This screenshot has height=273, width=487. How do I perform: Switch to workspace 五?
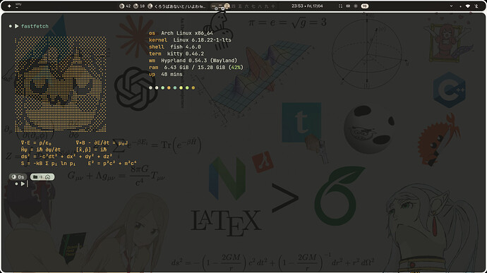[240, 6]
